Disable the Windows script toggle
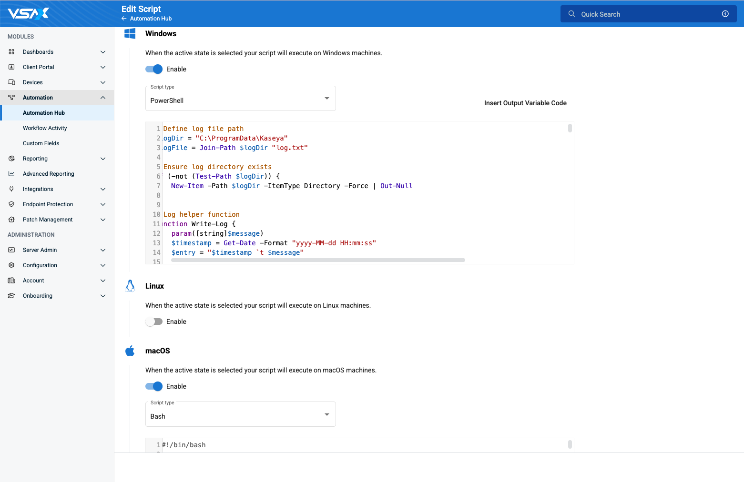This screenshot has width=744, height=482. pyautogui.click(x=154, y=69)
